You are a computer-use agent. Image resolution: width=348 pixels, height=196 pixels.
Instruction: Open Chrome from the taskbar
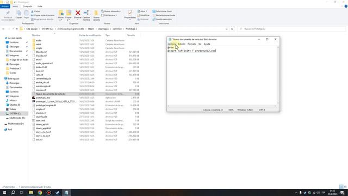tap(40, 192)
